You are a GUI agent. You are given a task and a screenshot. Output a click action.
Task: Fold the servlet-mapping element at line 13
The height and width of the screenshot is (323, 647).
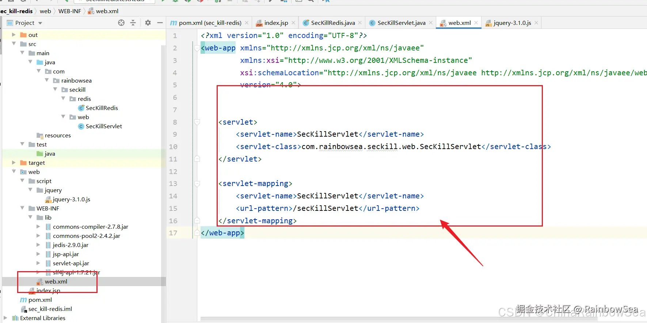click(x=197, y=183)
